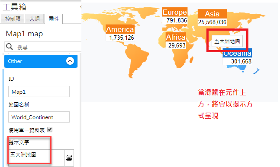Click the Other section header

pyautogui.click(x=41, y=61)
